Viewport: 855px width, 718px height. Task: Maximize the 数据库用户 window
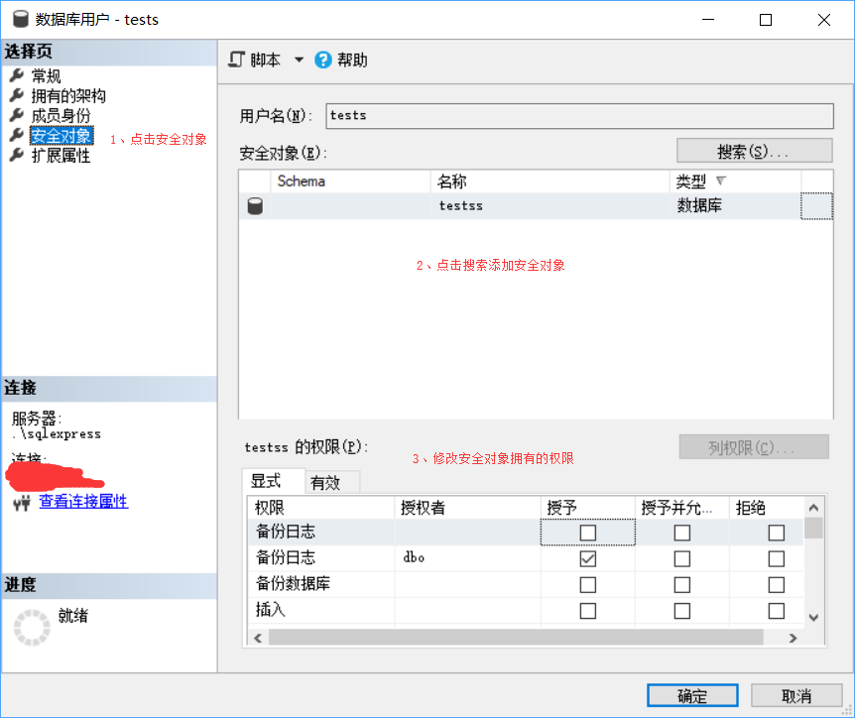pyautogui.click(x=766, y=20)
